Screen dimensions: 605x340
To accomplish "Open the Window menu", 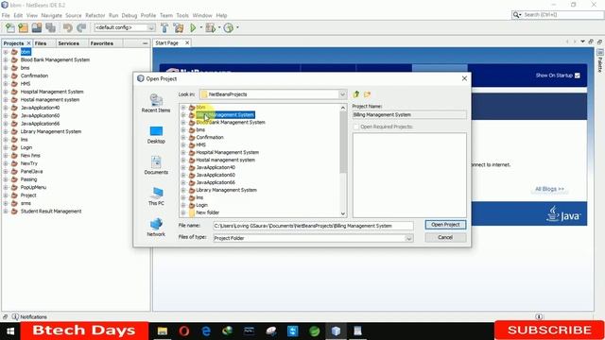I will (x=202, y=15).
